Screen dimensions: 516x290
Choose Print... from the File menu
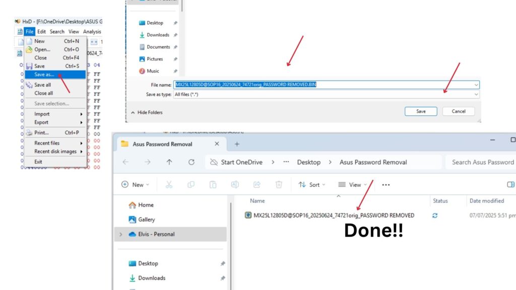55,132
